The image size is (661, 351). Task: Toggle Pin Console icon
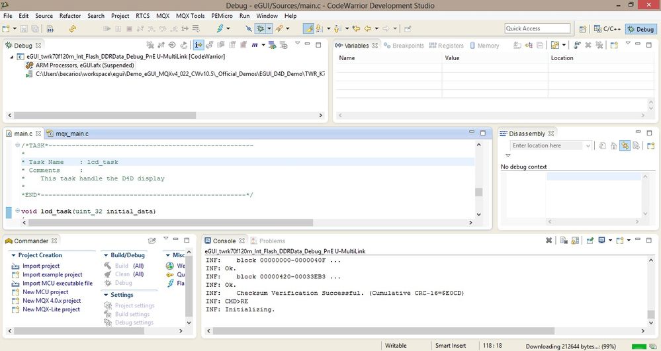[590, 240]
